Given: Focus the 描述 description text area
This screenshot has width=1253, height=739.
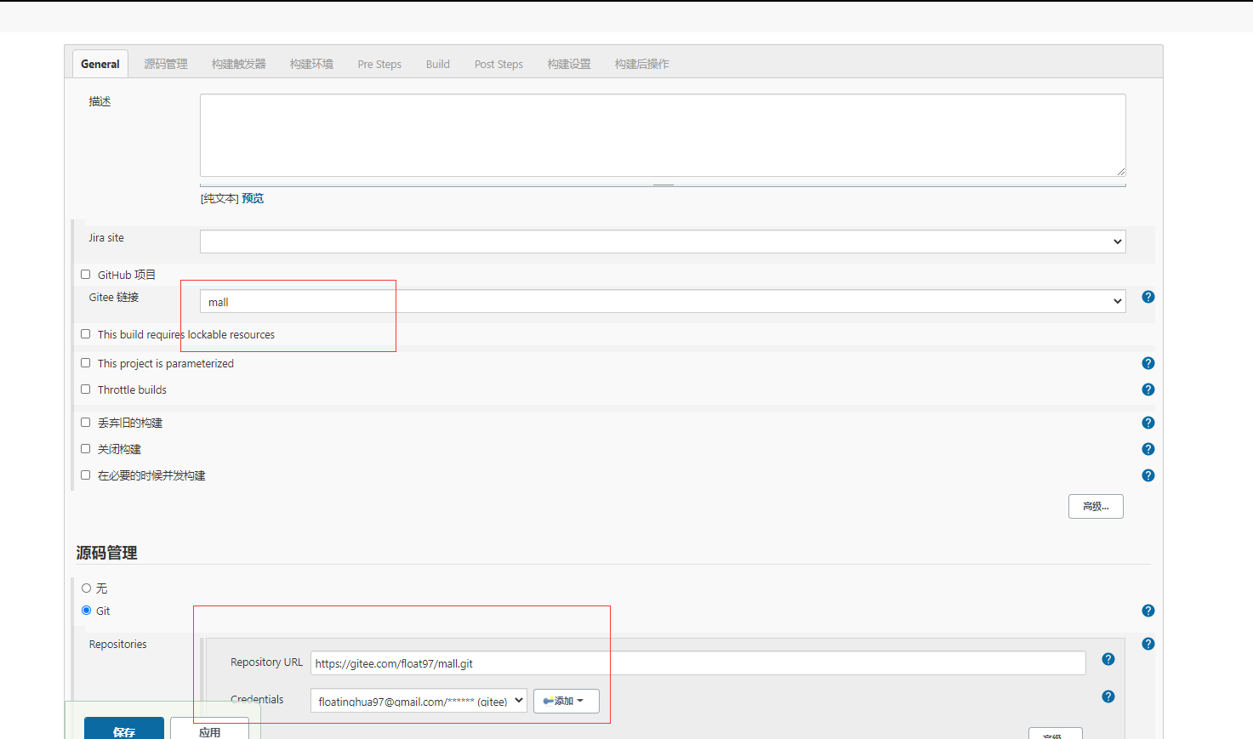Looking at the screenshot, I should click(663, 135).
